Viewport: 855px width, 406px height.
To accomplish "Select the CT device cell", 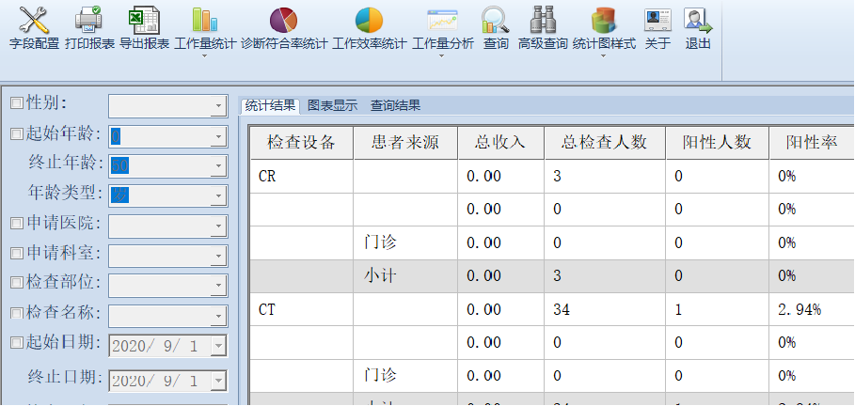I will tap(302, 310).
